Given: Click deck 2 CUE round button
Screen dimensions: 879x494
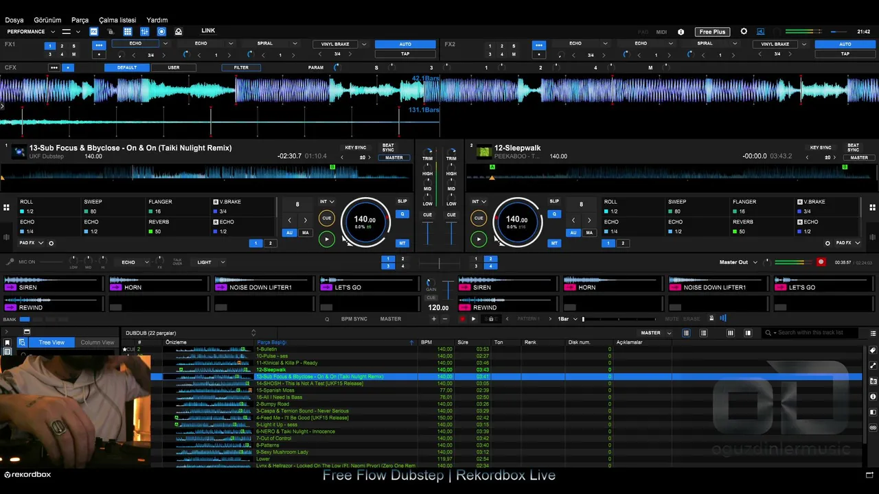Looking at the screenshot, I should point(479,218).
